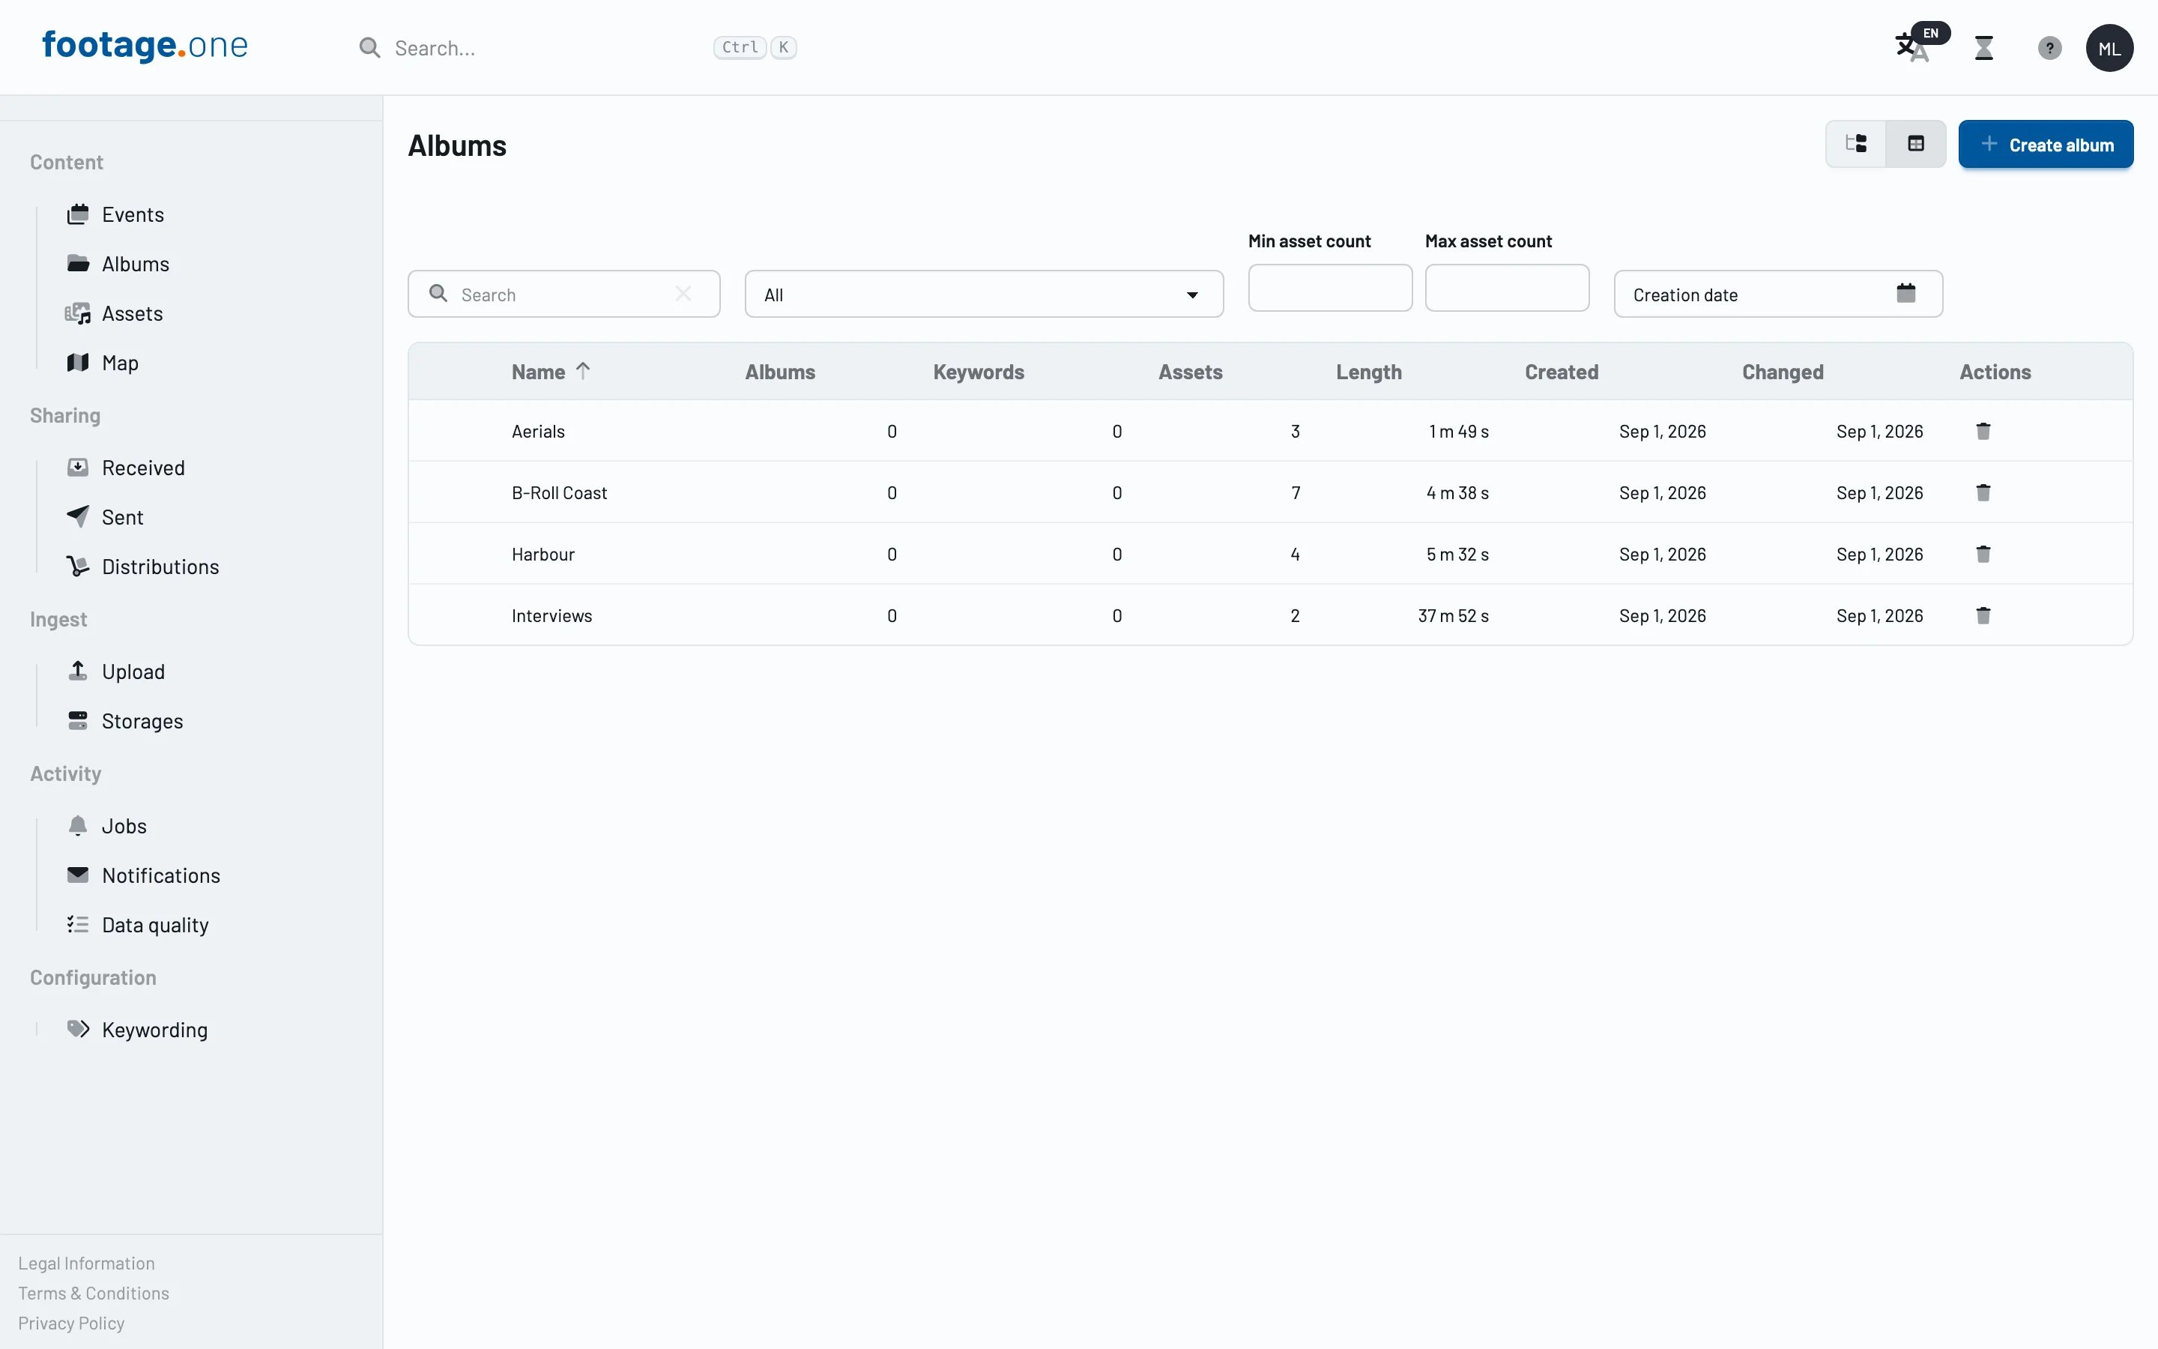The width and height of the screenshot is (2158, 1349).
Task: Open Notifications page
Action: tap(160, 875)
